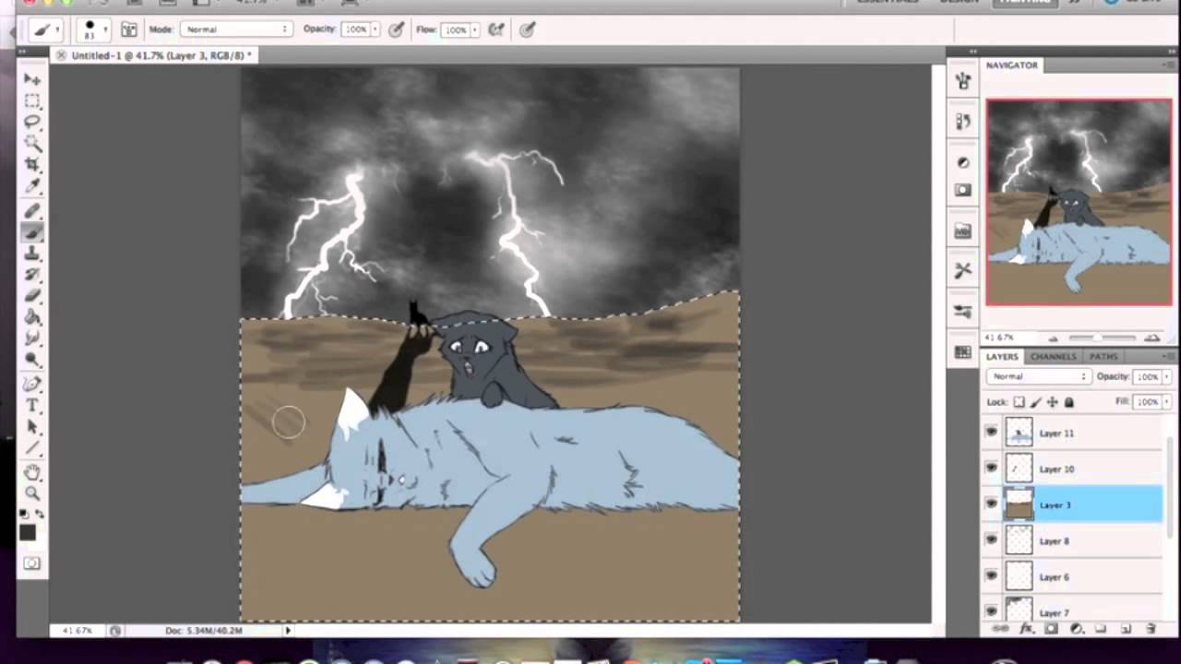Select the Pen tool

32,384
